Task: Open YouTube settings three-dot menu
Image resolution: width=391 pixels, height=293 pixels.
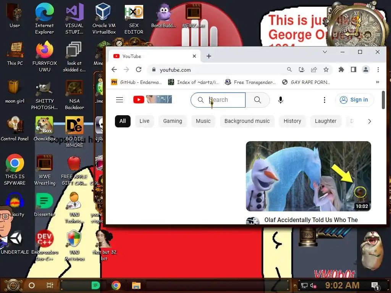Action: click(325, 100)
